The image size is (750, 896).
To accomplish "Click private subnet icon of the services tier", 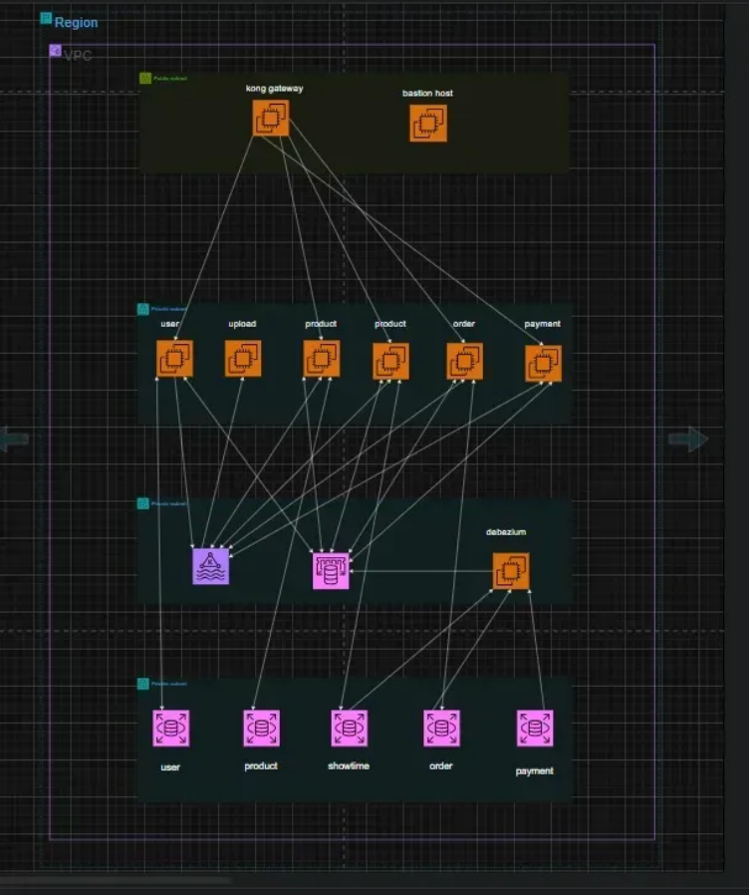I will click(x=142, y=309).
